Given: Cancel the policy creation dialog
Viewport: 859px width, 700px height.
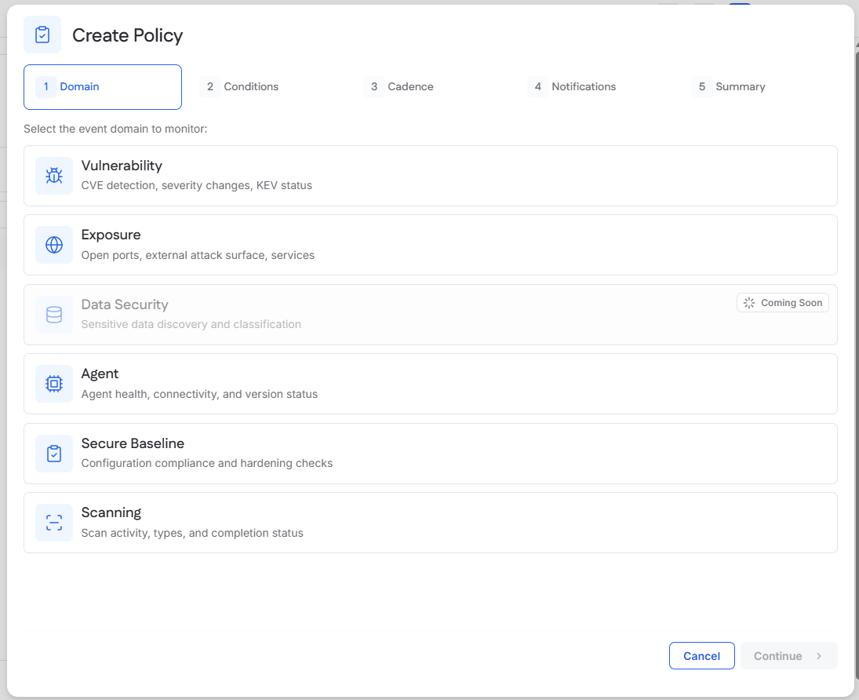Looking at the screenshot, I should pos(702,655).
